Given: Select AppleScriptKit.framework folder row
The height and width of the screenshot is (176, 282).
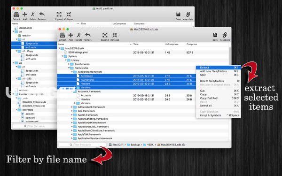Looking at the screenshot, I should pos(143,122).
